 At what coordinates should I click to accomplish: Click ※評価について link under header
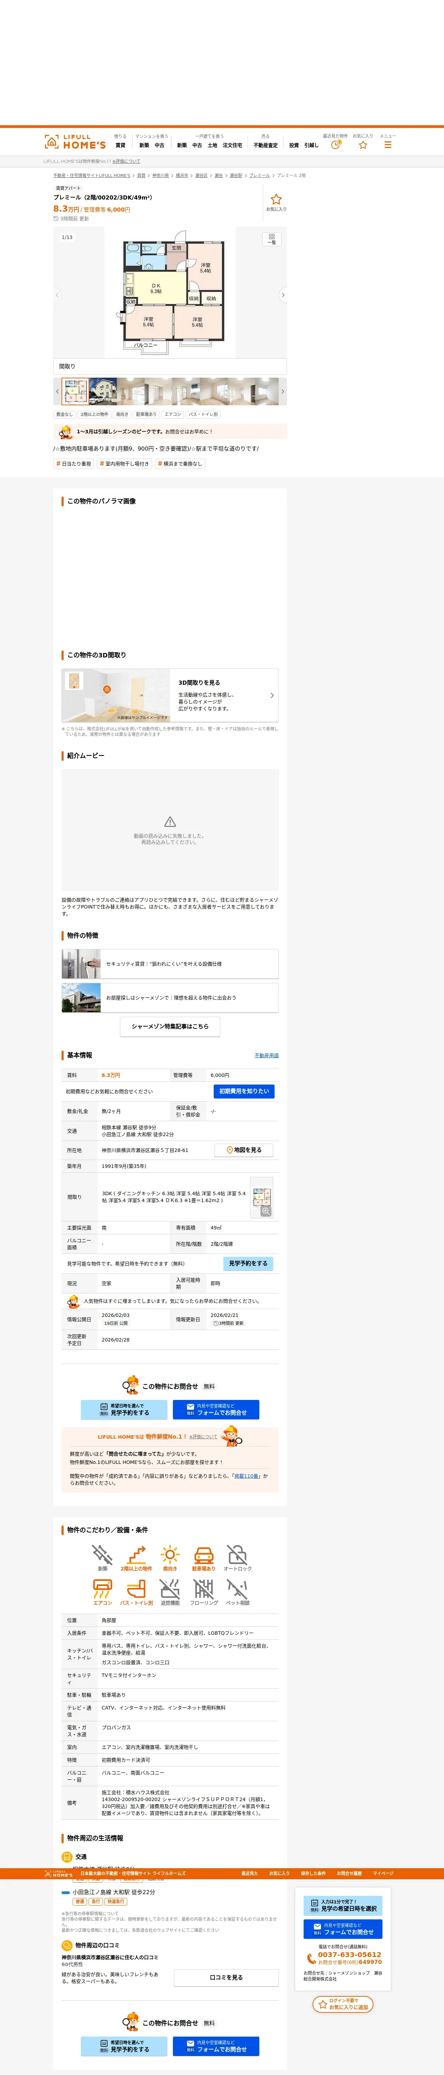tap(126, 161)
